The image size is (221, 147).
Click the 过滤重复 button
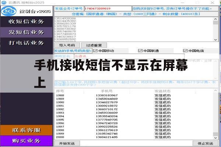(94, 45)
